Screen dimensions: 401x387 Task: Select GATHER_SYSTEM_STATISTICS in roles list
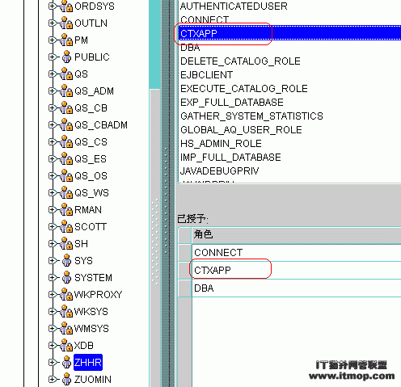pos(251,116)
